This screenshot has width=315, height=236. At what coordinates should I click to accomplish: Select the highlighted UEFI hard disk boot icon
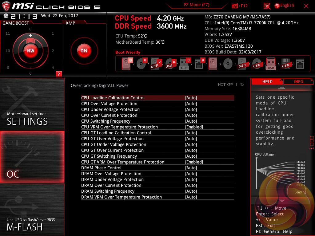coord(127,64)
